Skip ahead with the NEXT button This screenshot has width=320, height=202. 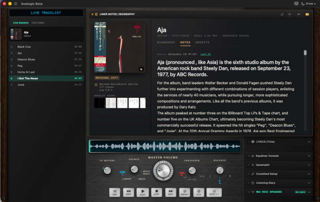(x=171, y=192)
